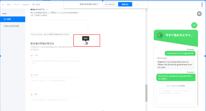The image size is (206, 111).
Task: Collapse chat widget with green chevron button
Action: coord(194,25)
